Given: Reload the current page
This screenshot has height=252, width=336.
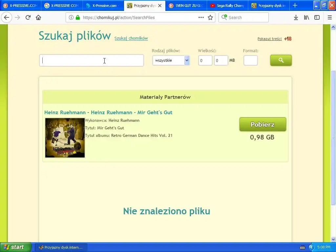Looking at the screenshot, I should click(28, 17).
